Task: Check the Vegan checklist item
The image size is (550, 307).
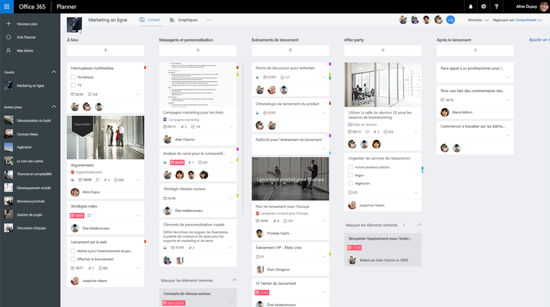Action: (x=350, y=175)
